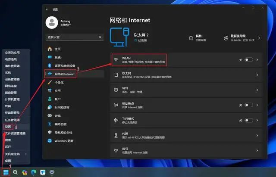Choose 电源选项 in the context menu
The width and height of the screenshot is (276, 177).
[11, 59]
